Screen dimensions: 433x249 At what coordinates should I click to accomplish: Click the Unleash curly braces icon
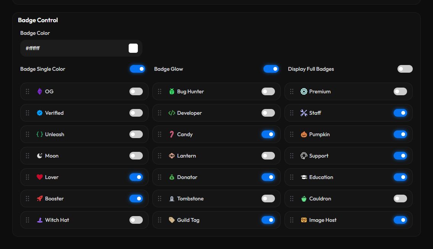39,134
